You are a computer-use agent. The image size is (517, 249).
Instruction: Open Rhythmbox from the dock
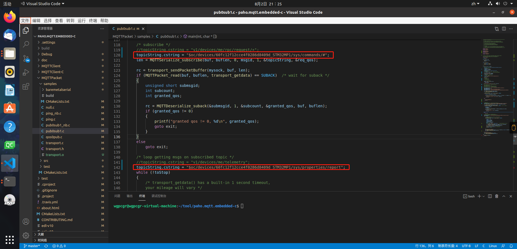10,72
